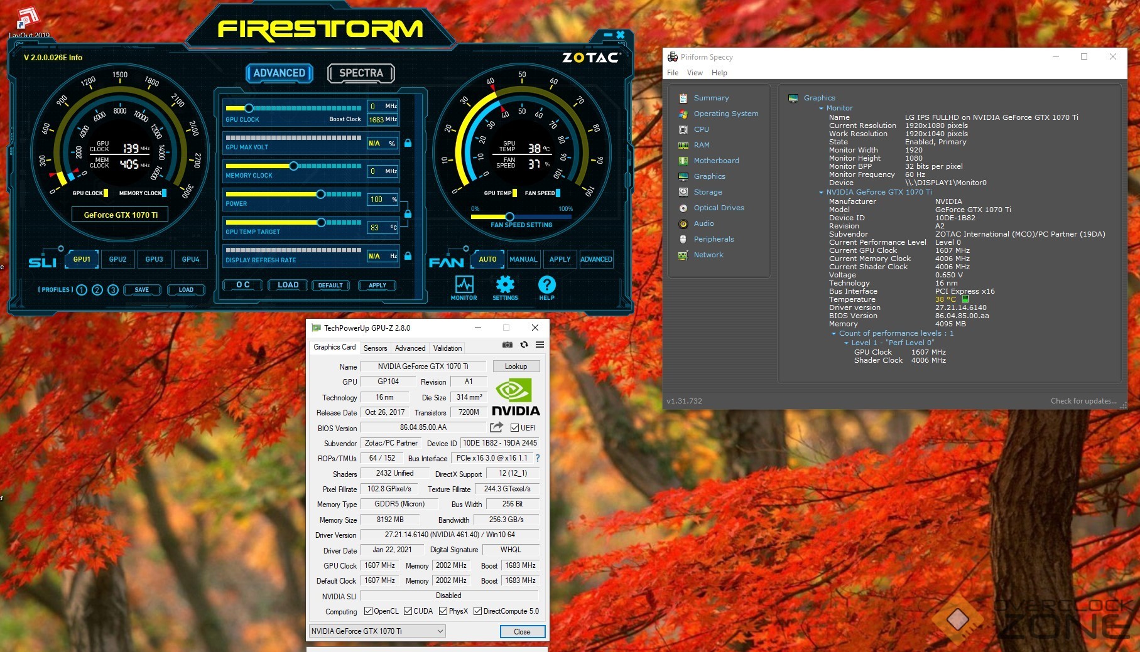
Task: Collapse the NVIDIA GeForce GTX 1070 Ti node
Action: click(821, 192)
